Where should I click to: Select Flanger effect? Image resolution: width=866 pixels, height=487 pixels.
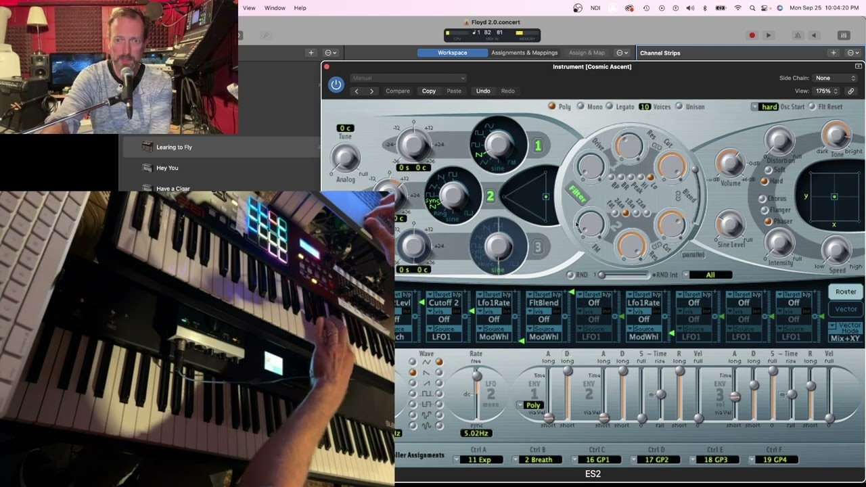pyautogui.click(x=765, y=210)
